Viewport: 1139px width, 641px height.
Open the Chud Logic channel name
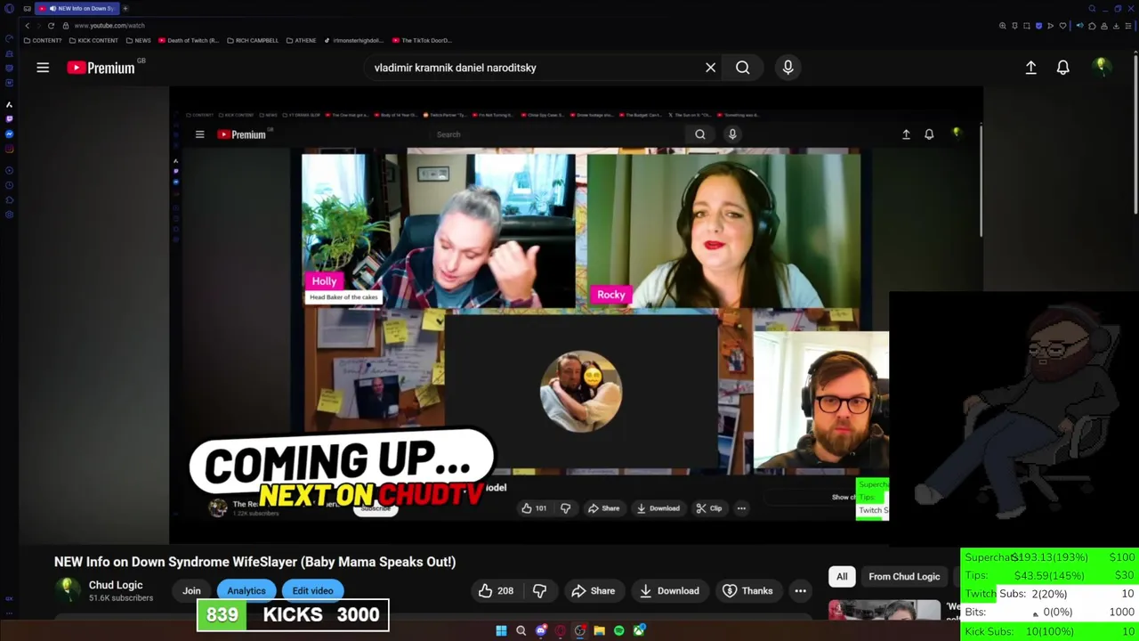click(x=116, y=585)
